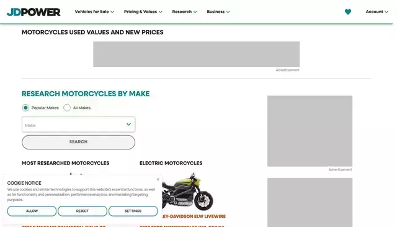Expand the Pricing & Values menu
This screenshot has height=227, width=397.
pyautogui.click(x=143, y=12)
